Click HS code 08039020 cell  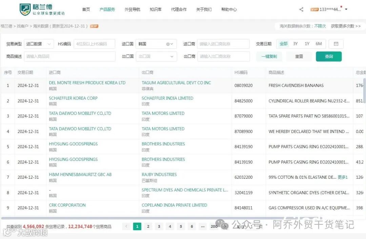(x=243, y=86)
